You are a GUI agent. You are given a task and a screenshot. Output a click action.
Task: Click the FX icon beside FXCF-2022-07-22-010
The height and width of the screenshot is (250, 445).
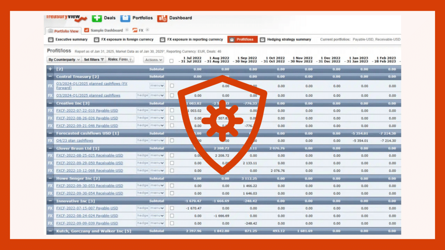click(x=50, y=110)
